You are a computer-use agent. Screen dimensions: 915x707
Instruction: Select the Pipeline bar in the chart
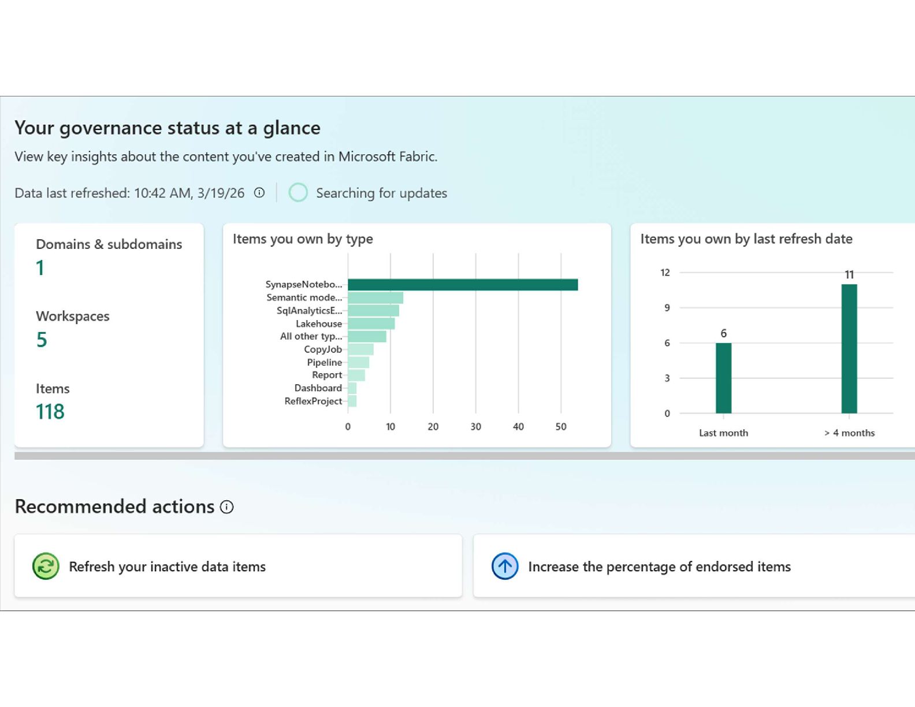tap(358, 363)
